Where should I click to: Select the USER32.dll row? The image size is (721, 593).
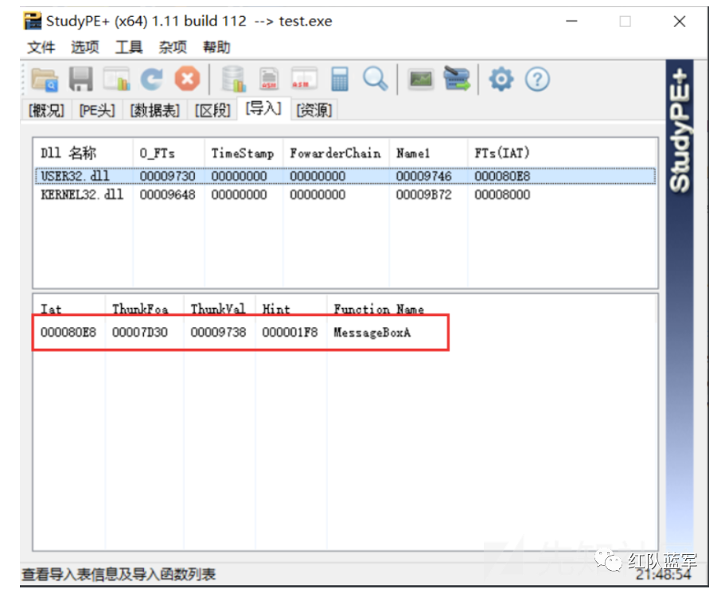pyautogui.click(x=345, y=176)
